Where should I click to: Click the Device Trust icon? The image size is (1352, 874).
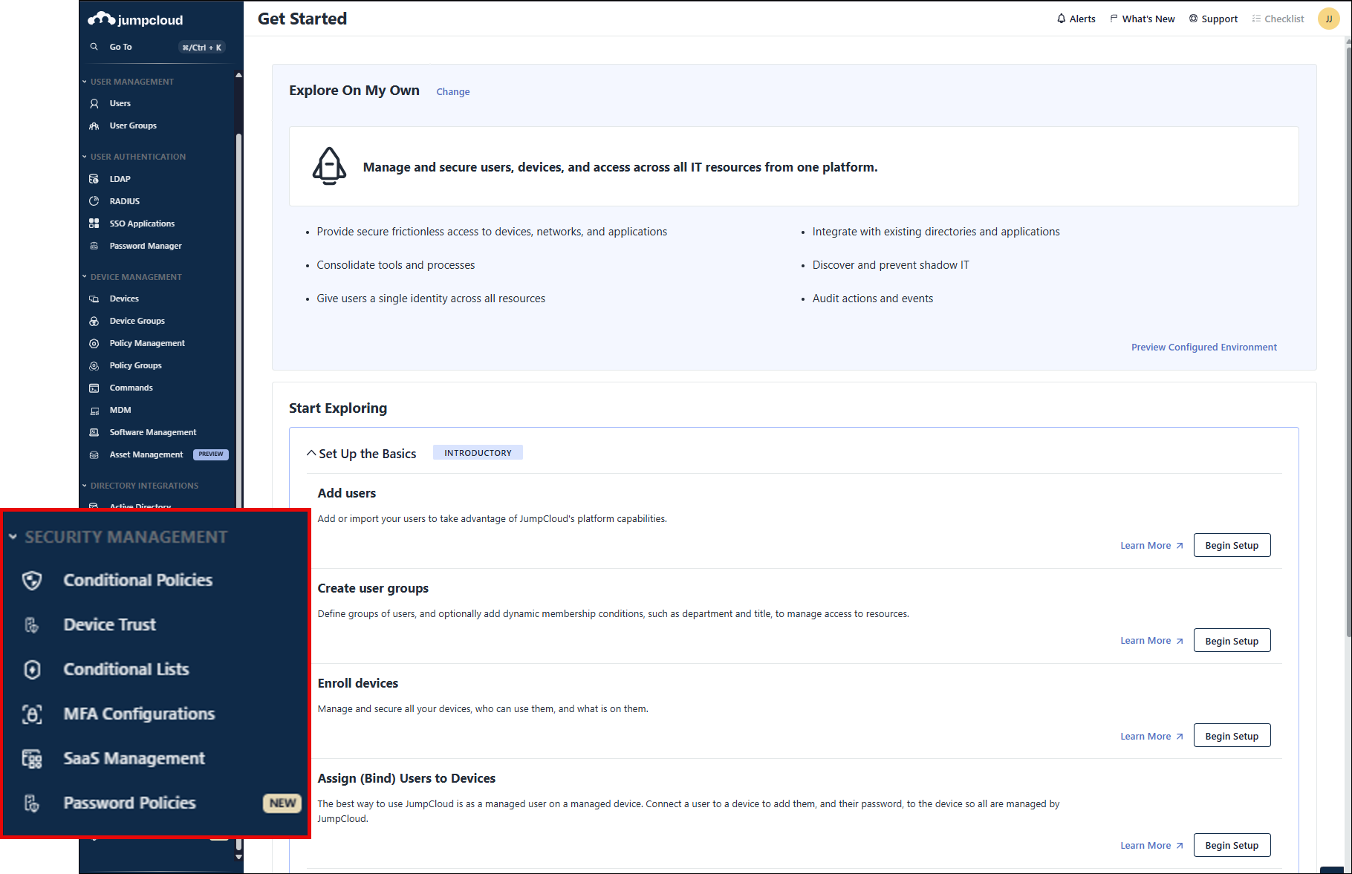(32, 624)
